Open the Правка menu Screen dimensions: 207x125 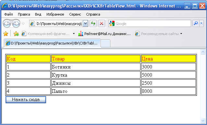coord(24,14)
